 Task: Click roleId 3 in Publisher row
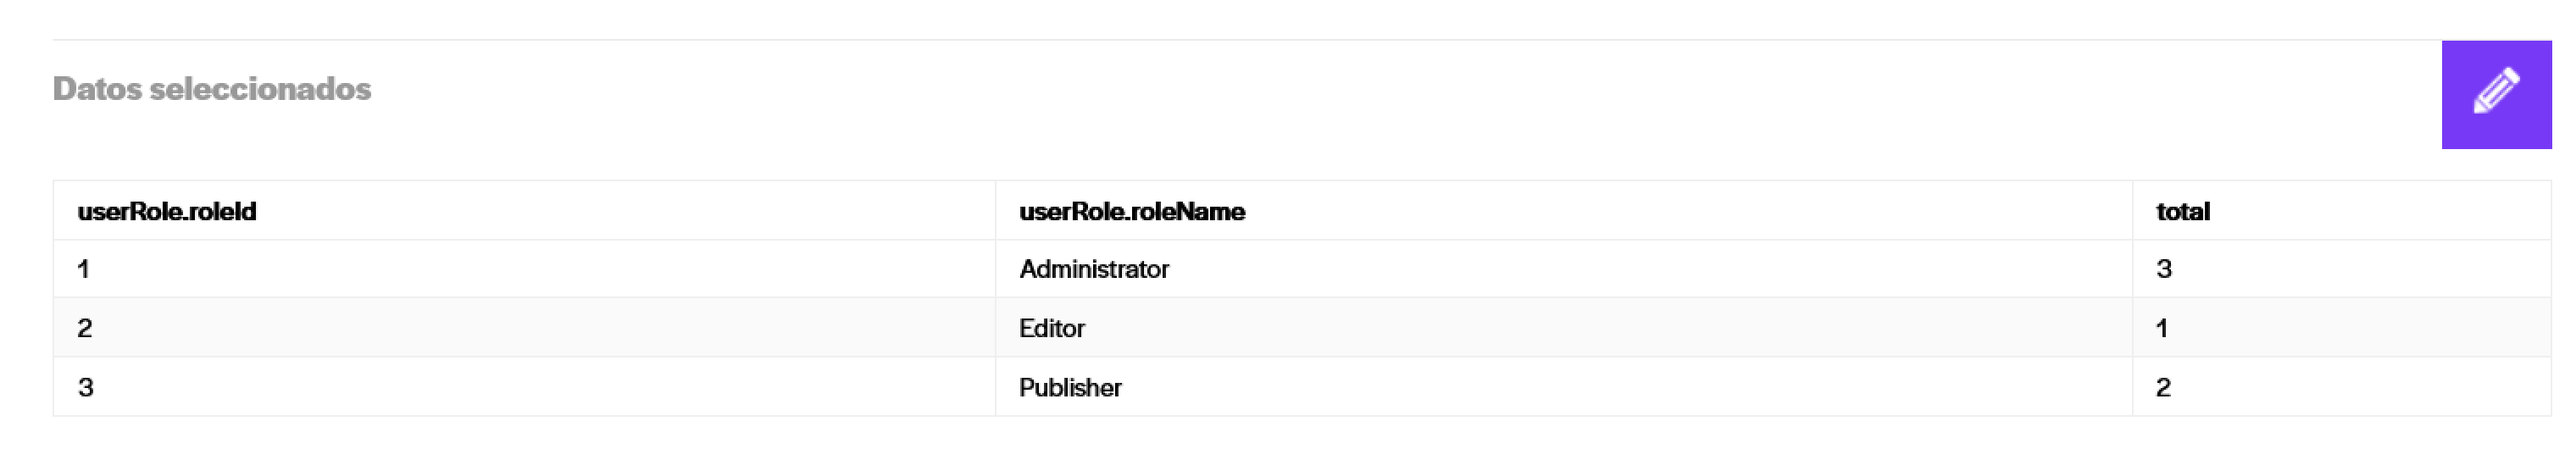(x=85, y=388)
